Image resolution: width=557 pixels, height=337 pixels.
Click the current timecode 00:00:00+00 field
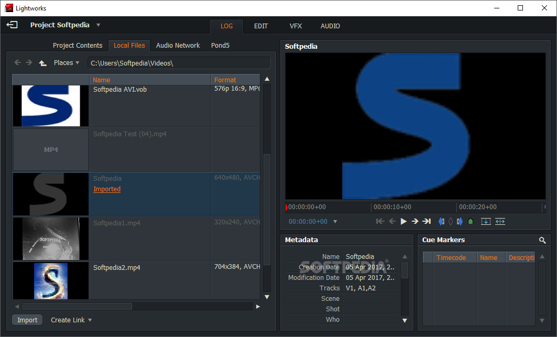click(308, 222)
